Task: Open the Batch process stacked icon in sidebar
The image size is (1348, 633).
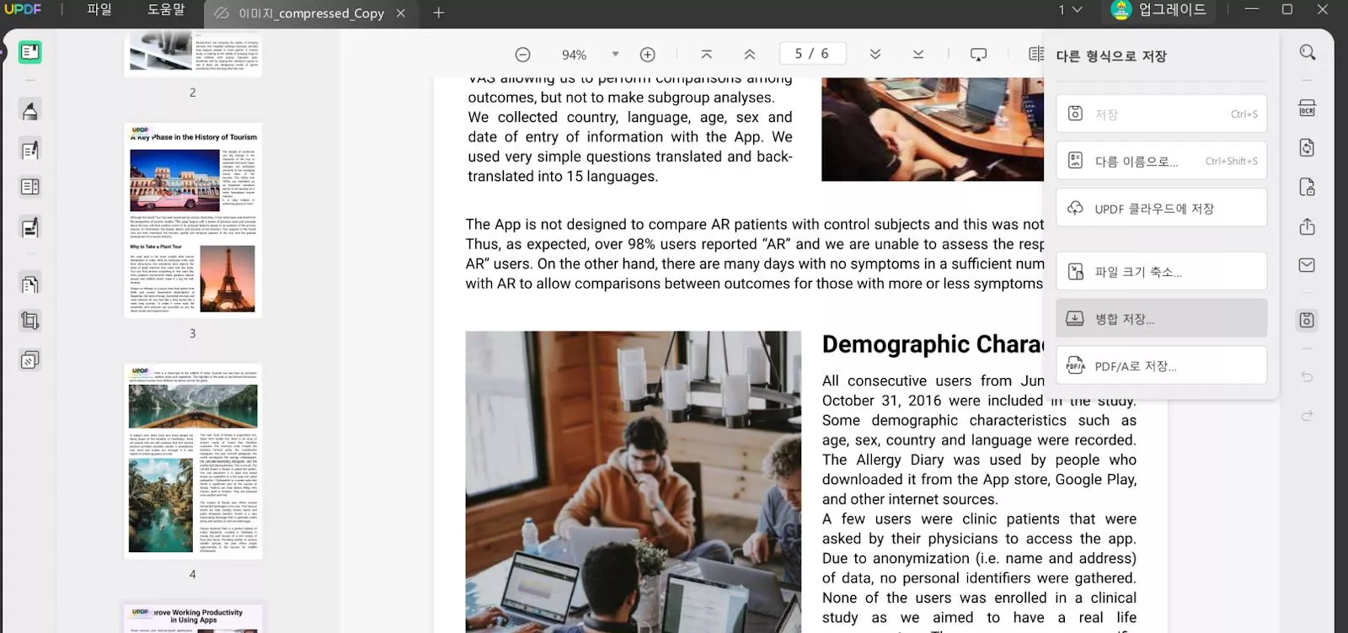Action: (30, 360)
